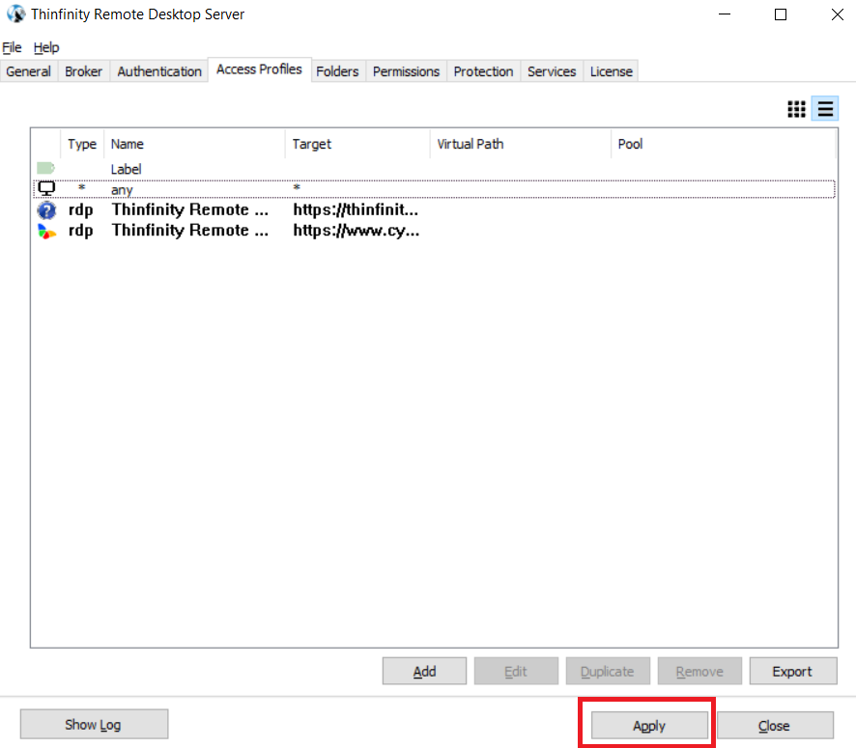Click Show Log
The height and width of the screenshot is (748, 856).
(94, 723)
